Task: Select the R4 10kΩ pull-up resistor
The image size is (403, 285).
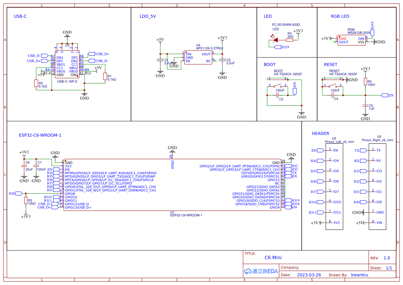Action: (x=365, y=82)
